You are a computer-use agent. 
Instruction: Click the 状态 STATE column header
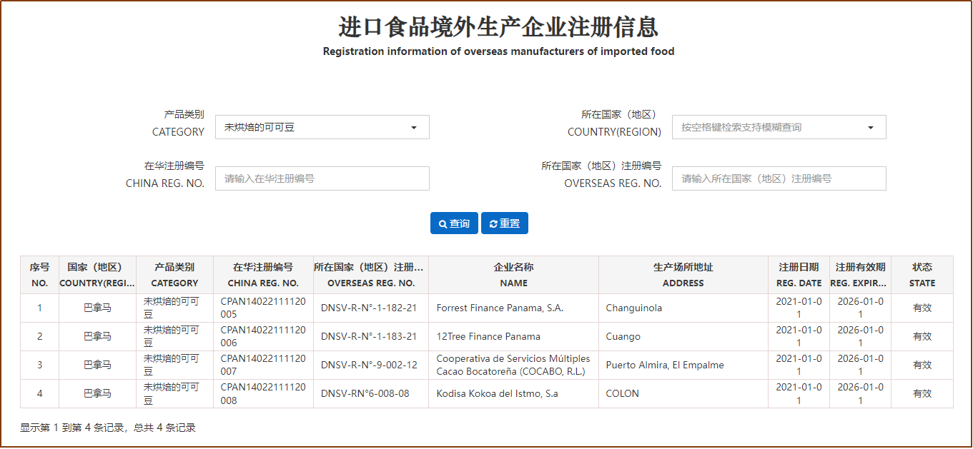click(x=922, y=275)
